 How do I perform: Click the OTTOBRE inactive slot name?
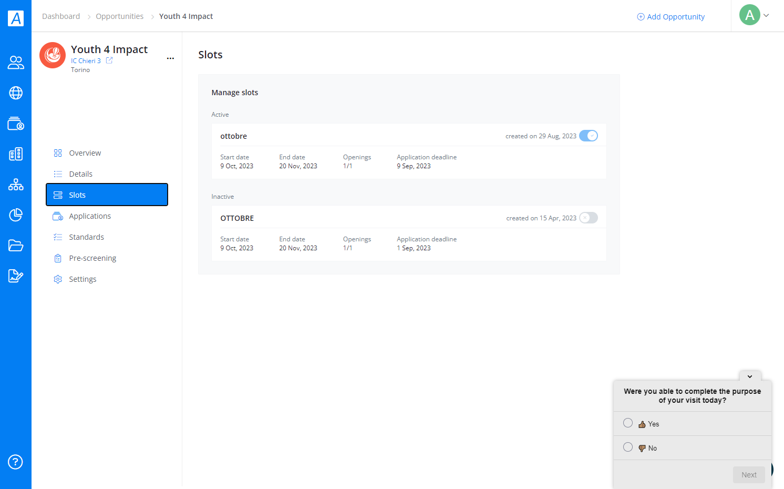pyautogui.click(x=237, y=218)
